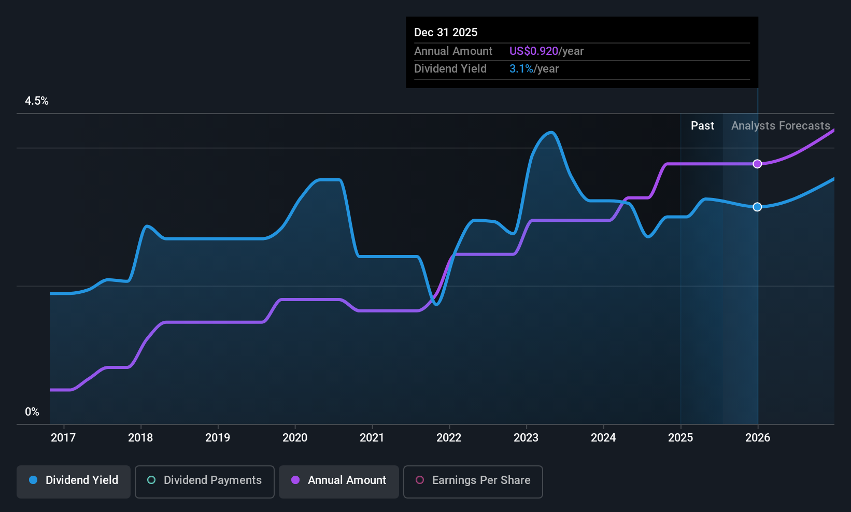Select the 2019 axis label
The image size is (851, 512).
(218, 438)
